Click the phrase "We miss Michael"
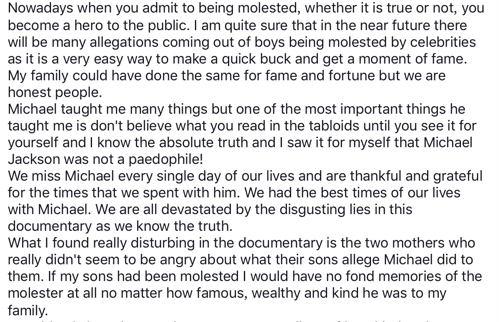This screenshot has width=499, height=322. 61,176
